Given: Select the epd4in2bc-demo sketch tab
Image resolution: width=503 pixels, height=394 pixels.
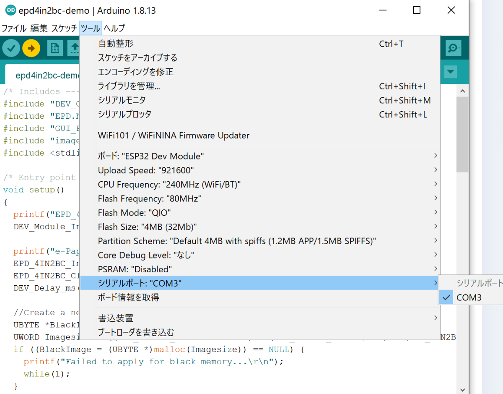Looking at the screenshot, I should click(43, 76).
